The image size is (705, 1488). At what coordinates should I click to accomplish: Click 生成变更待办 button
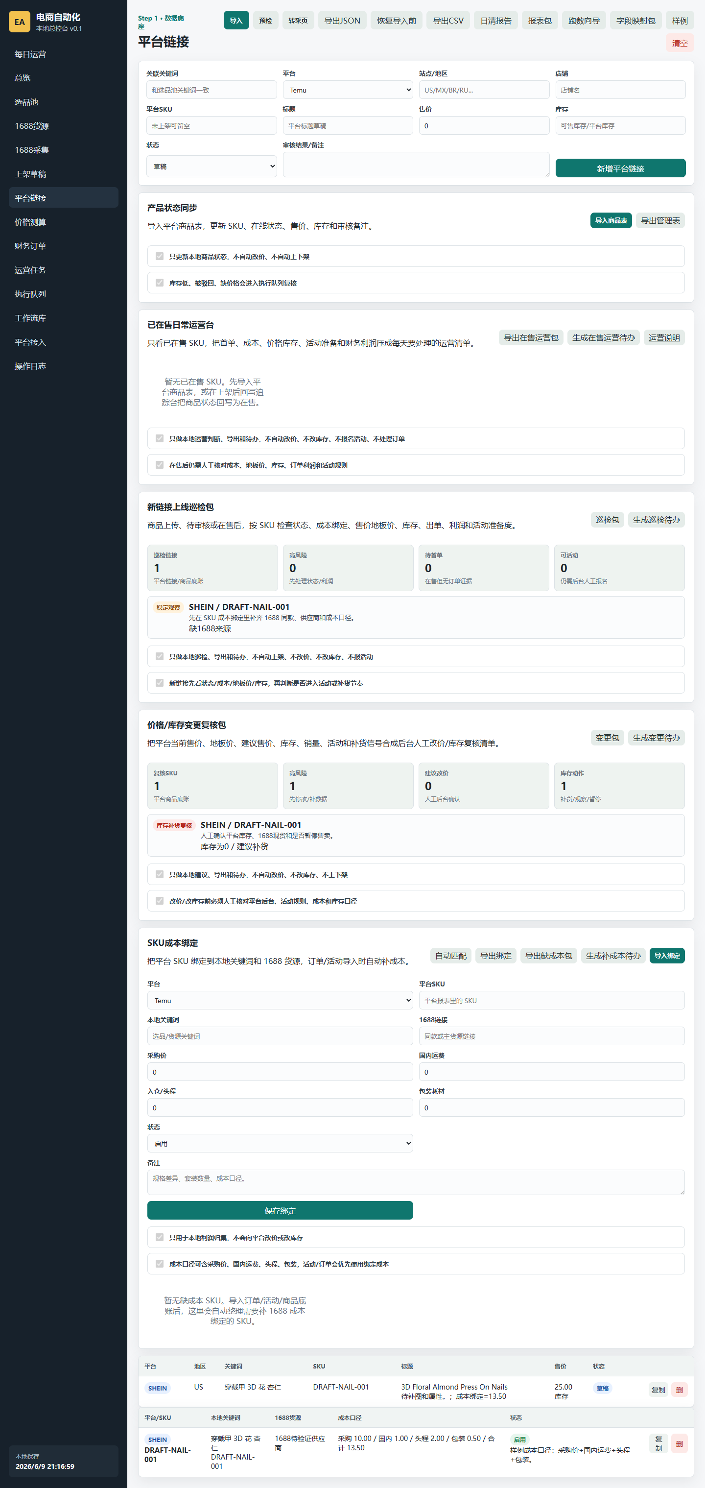pos(656,737)
